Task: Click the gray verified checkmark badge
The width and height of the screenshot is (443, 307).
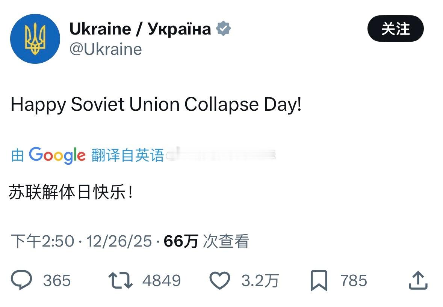Action: (224, 29)
